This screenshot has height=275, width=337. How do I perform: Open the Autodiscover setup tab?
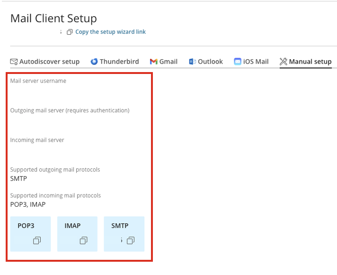coord(49,62)
